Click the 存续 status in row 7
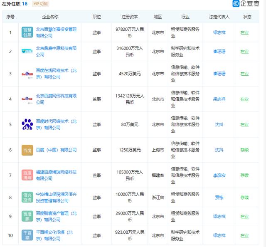 pyautogui.click(x=244, y=175)
